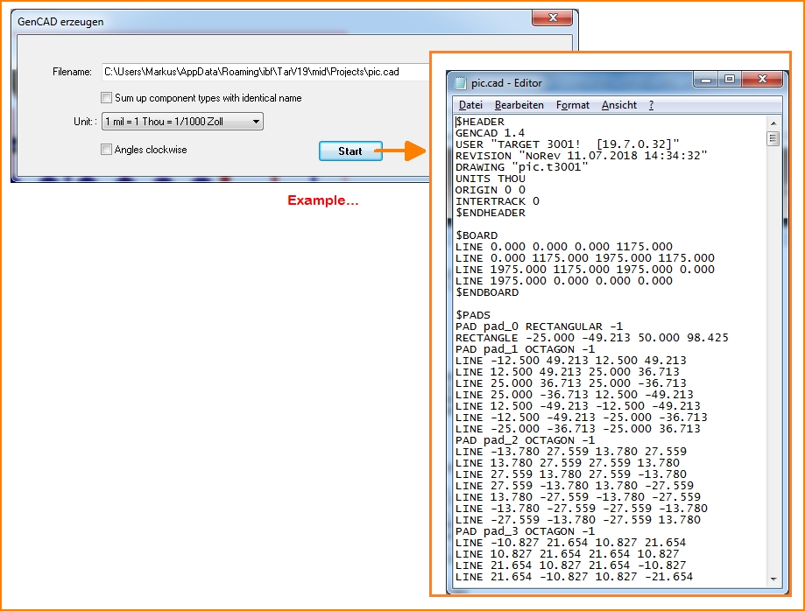Image resolution: width=805 pixels, height=611 pixels.
Task: Minimize the pic.cad Editor window
Action: point(704,79)
